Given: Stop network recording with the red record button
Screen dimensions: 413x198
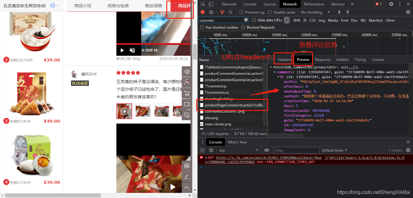Looking at the screenshot, I should pos(203,12).
